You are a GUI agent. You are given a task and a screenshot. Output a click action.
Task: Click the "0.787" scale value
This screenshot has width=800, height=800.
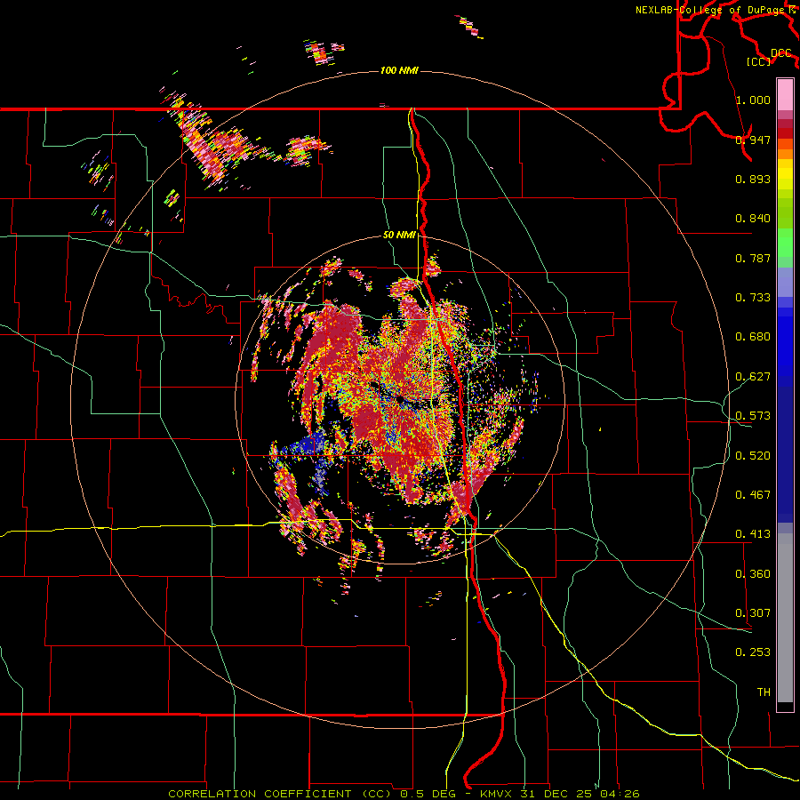tap(753, 258)
